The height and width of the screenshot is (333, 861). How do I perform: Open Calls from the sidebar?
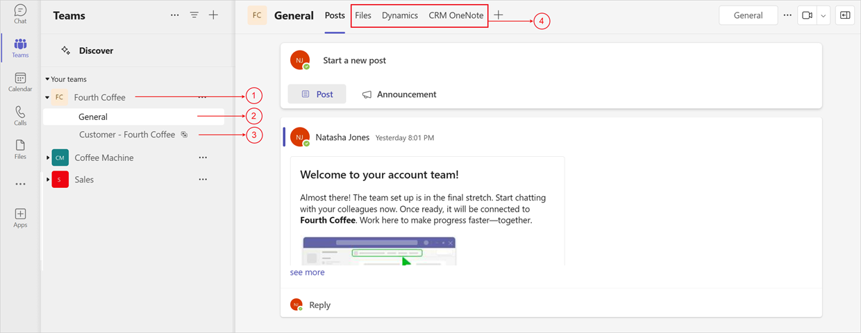(20, 115)
